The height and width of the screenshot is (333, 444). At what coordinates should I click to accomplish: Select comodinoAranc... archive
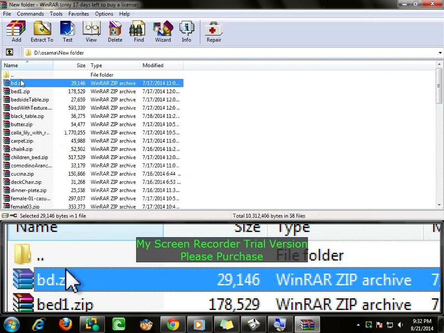92,166
